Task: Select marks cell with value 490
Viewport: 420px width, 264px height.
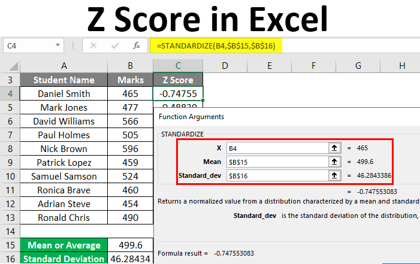Action: [x=130, y=218]
